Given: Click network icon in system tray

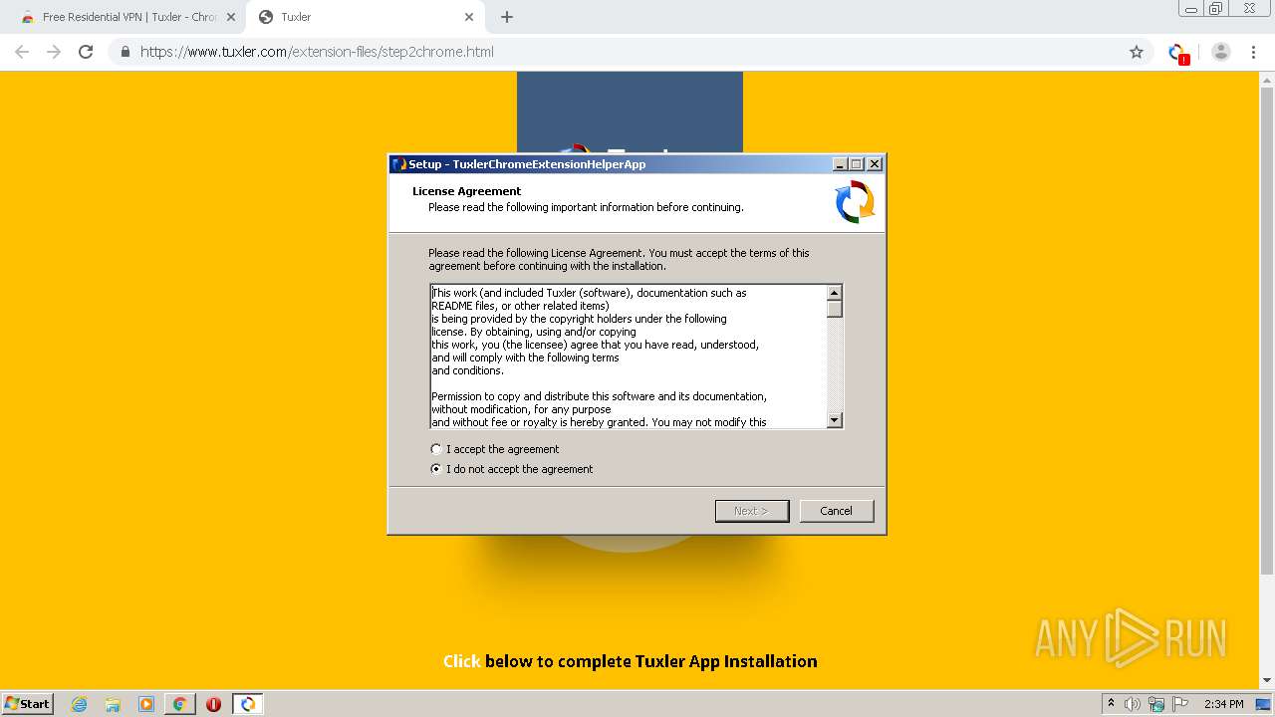Looking at the screenshot, I should (x=1156, y=704).
